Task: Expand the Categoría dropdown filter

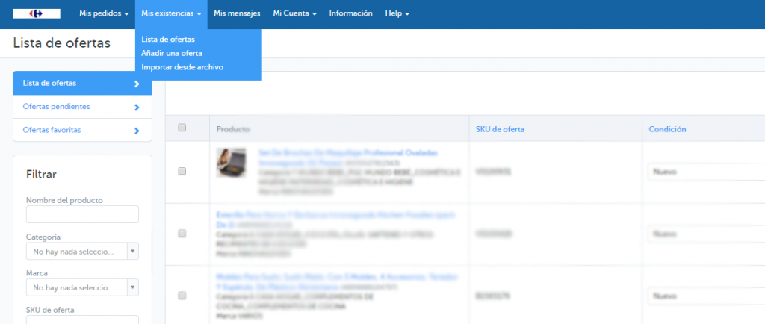Action: tap(81, 252)
